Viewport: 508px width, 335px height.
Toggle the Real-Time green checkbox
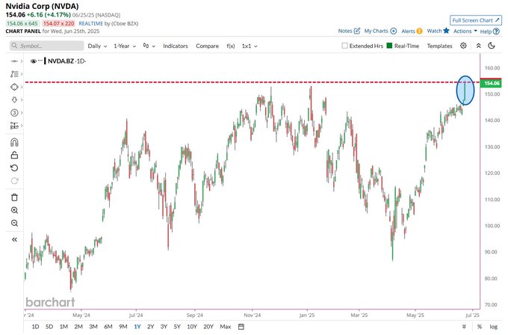click(x=389, y=46)
